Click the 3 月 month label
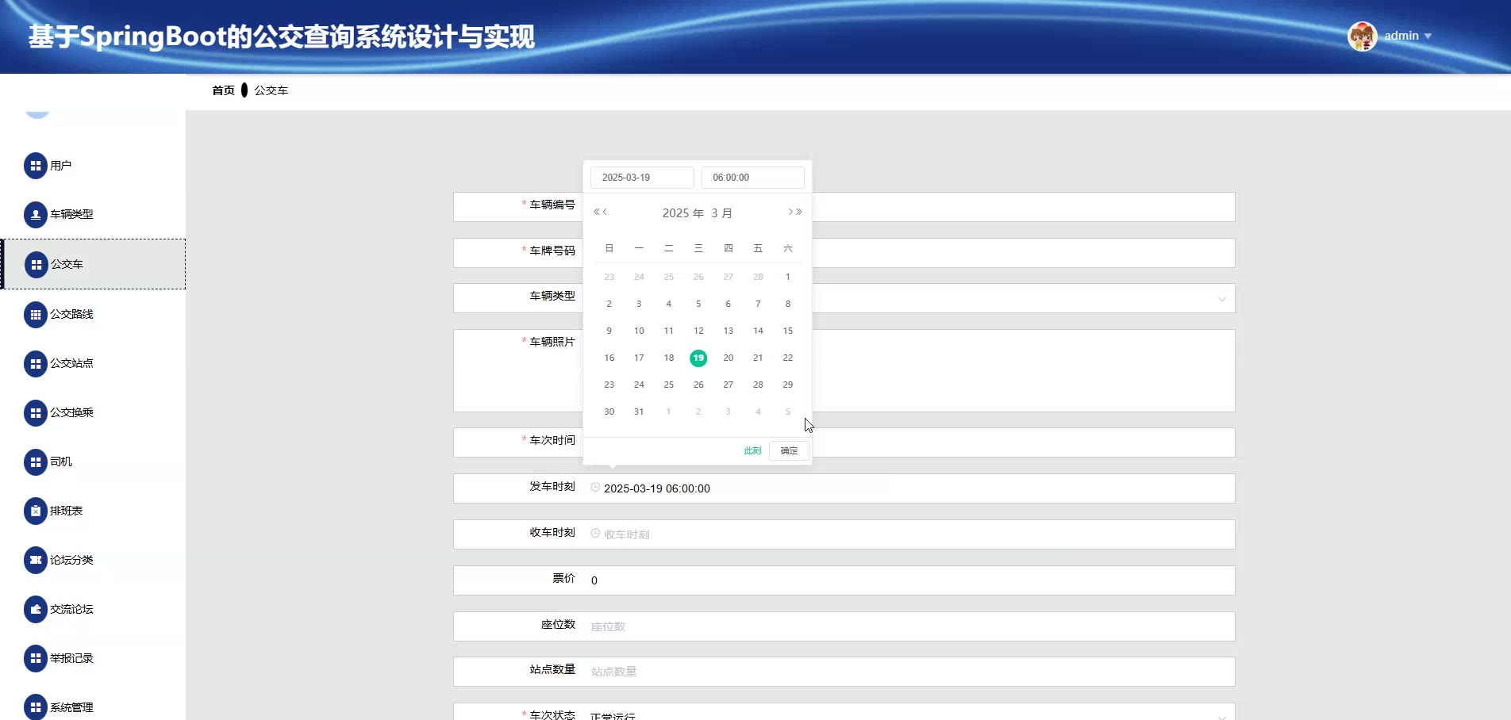This screenshot has height=720, width=1511. tap(721, 213)
